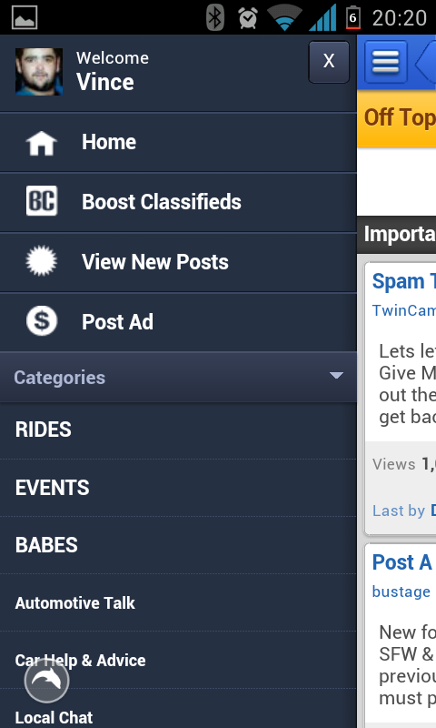Tap the BC Boost Classifieds icon
The width and height of the screenshot is (436, 728).
tap(41, 200)
